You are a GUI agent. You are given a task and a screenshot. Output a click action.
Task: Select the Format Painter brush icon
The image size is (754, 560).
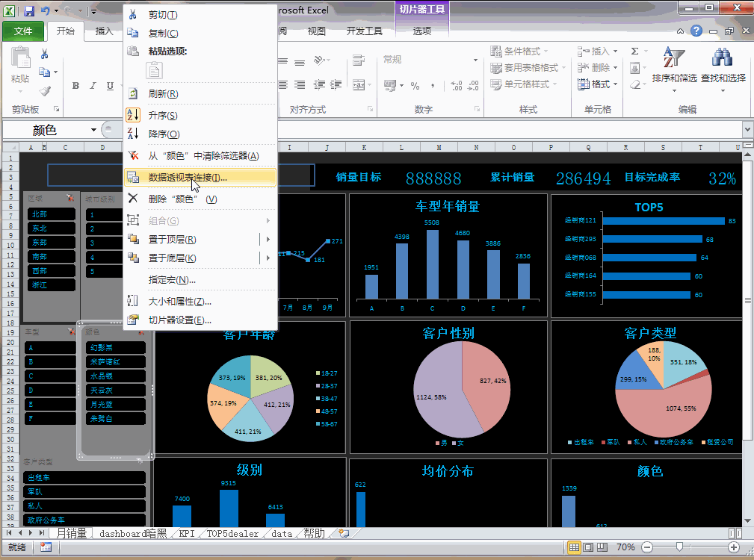tap(45, 90)
